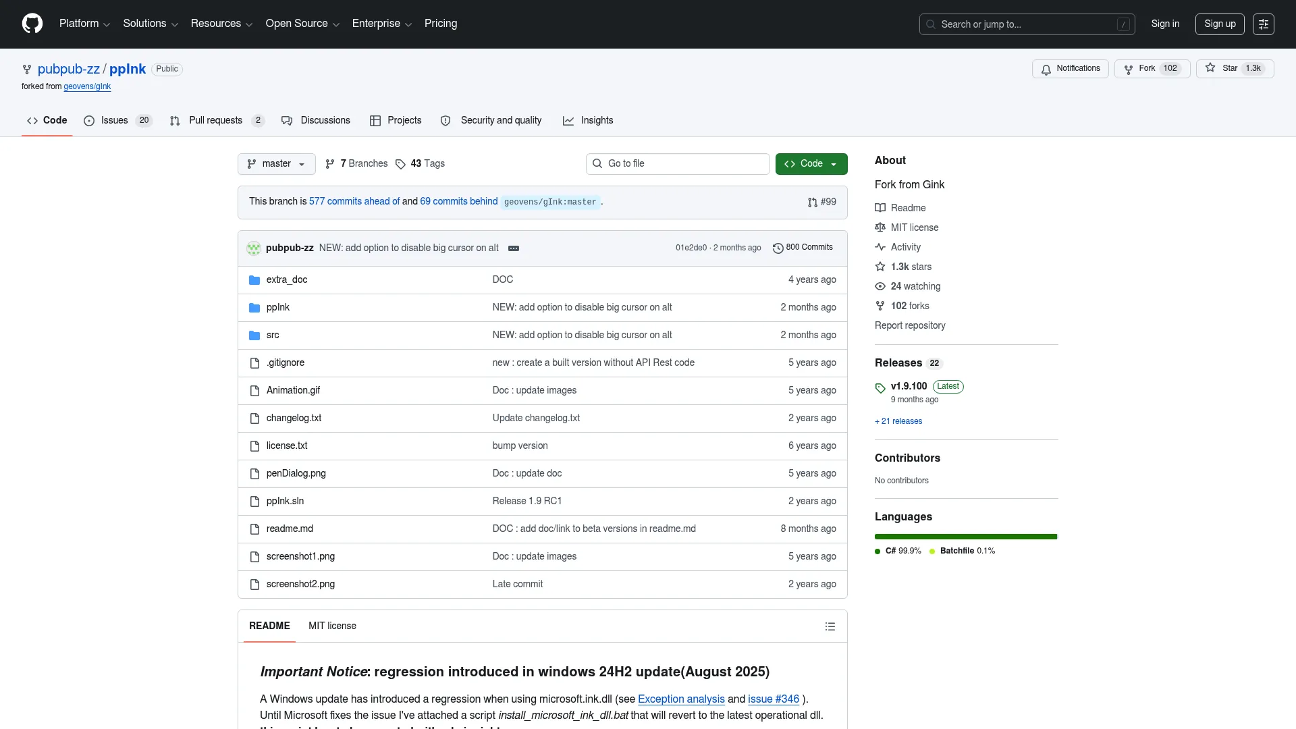Click the changelog.txt file icon
Image resolution: width=1296 pixels, height=729 pixels.
tap(254, 418)
